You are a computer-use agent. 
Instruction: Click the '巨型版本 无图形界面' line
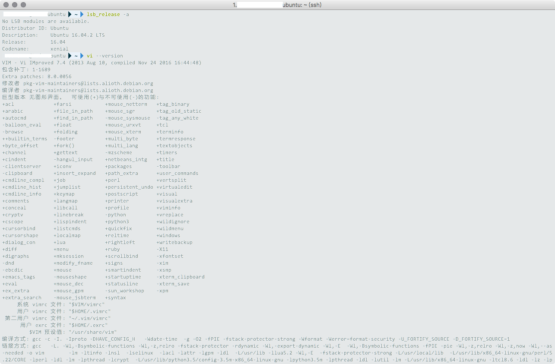[x=81, y=97]
